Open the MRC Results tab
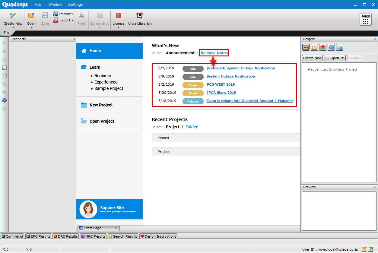 pos(93,236)
